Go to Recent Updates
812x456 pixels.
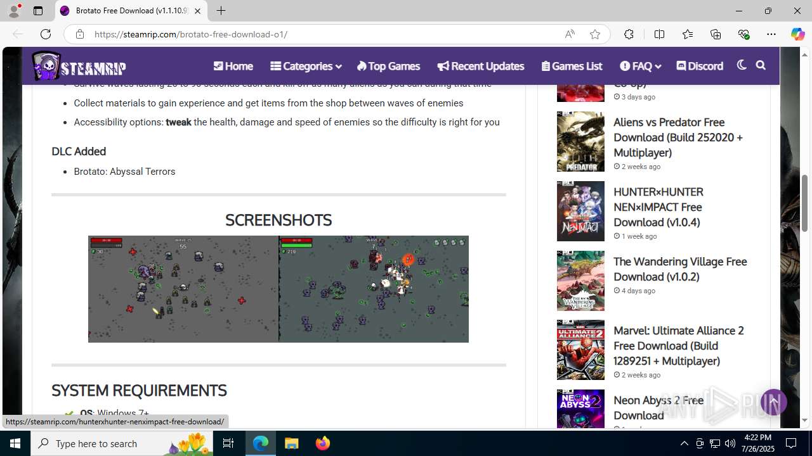click(x=481, y=66)
